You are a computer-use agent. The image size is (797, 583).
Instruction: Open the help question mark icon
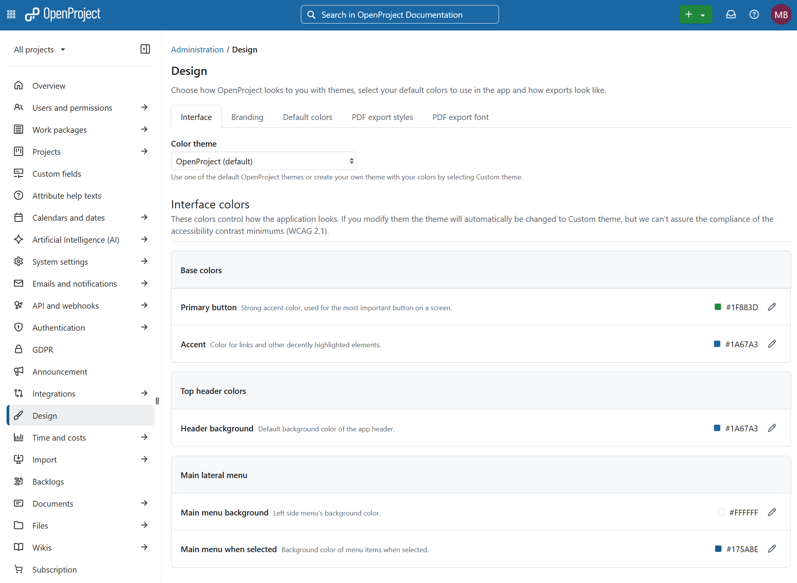pos(754,15)
